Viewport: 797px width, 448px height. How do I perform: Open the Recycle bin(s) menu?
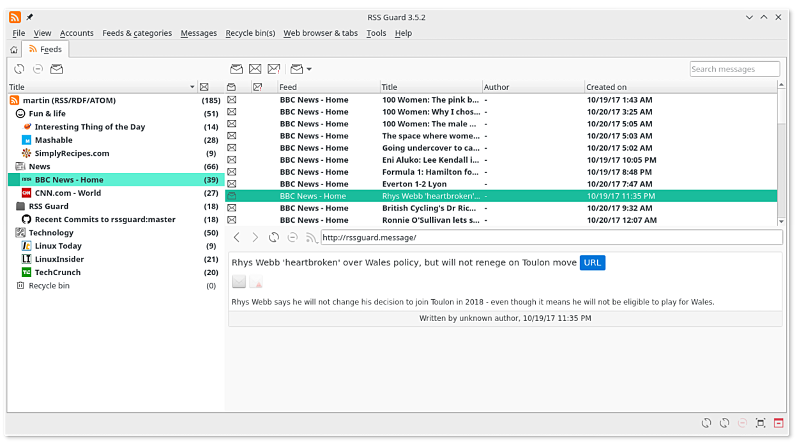coord(250,33)
